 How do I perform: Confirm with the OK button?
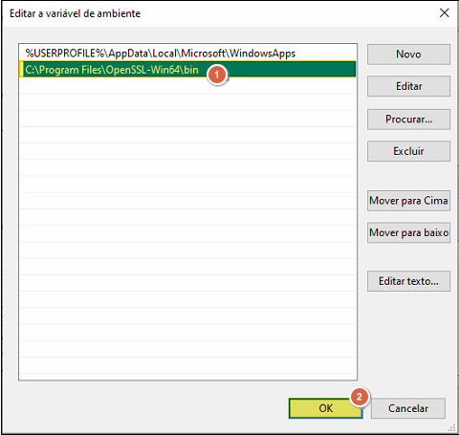coord(326,408)
